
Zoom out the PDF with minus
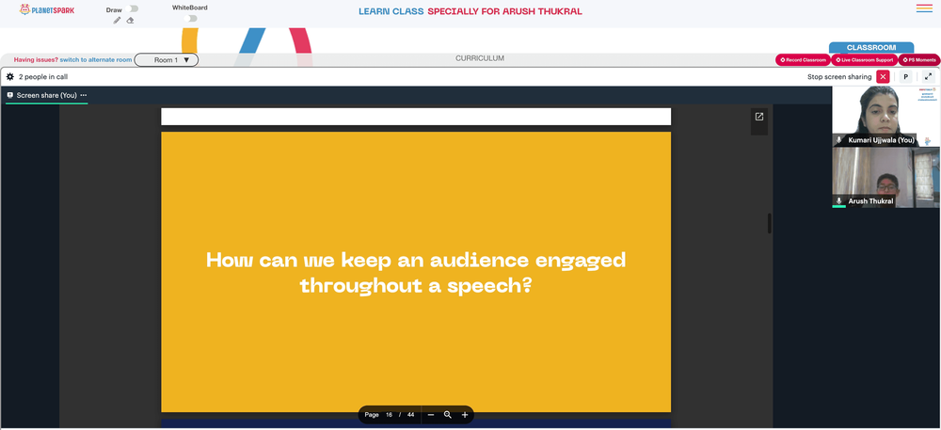pyautogui.click(x=431, y=414)
